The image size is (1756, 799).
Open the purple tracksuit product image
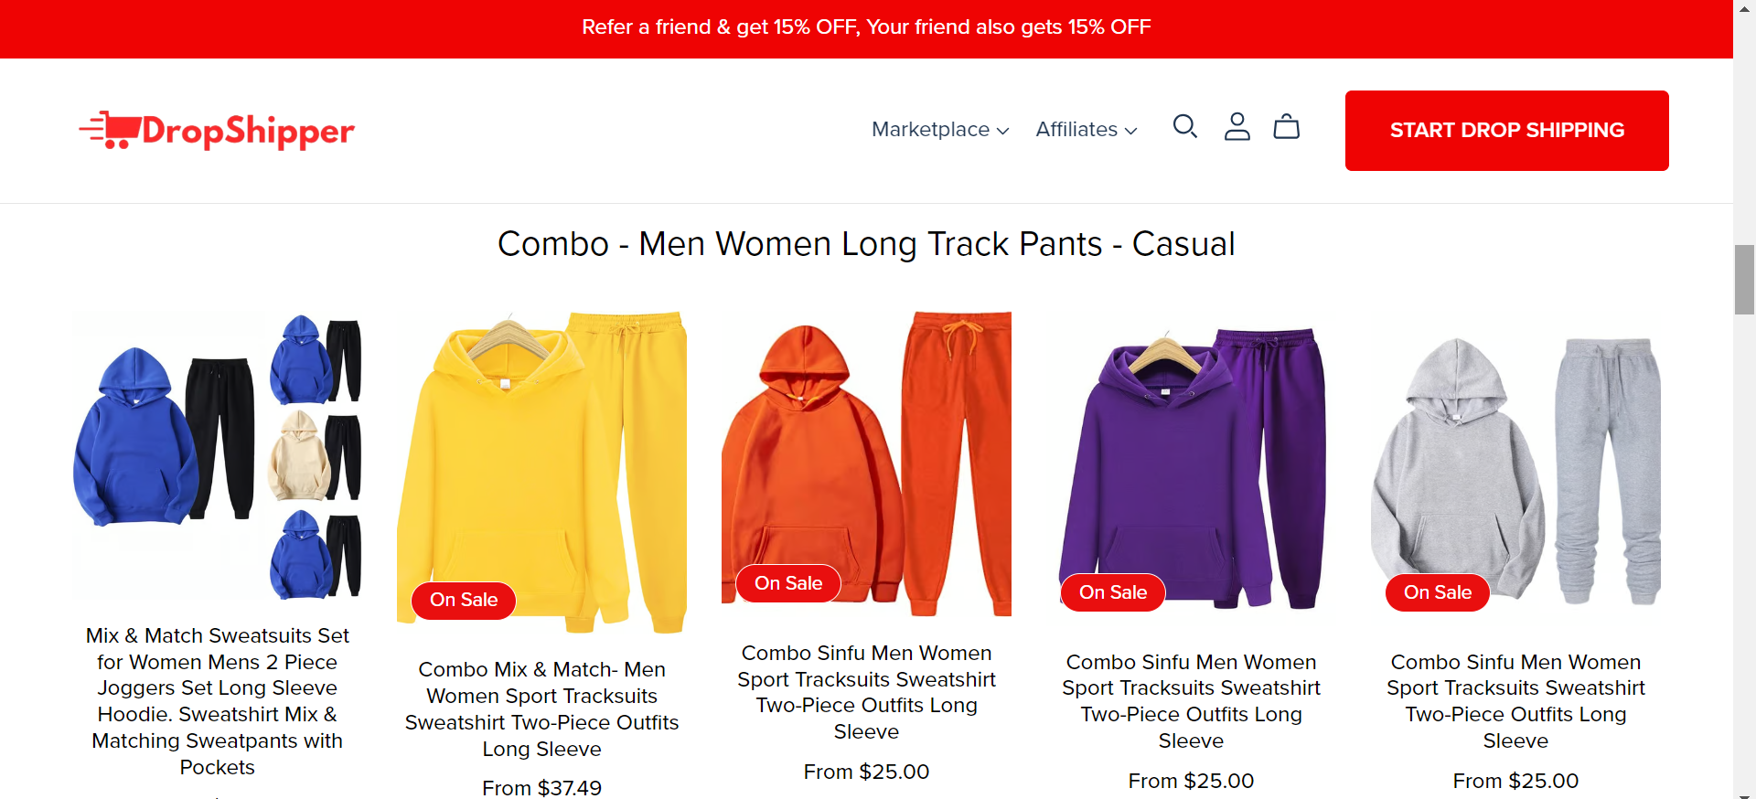pos(1191,469)
